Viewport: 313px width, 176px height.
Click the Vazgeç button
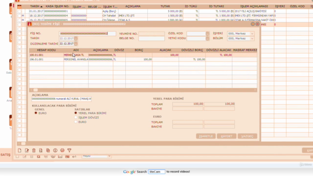247,136
